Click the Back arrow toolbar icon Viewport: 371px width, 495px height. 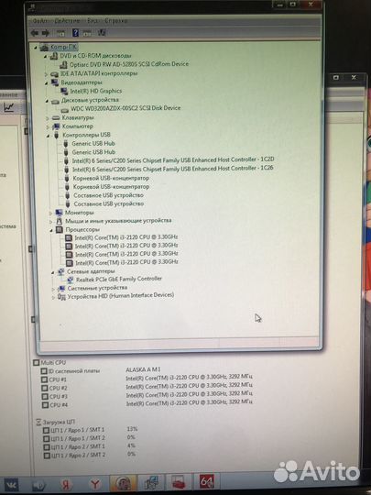pyautogui.click(x=35, y=32)
